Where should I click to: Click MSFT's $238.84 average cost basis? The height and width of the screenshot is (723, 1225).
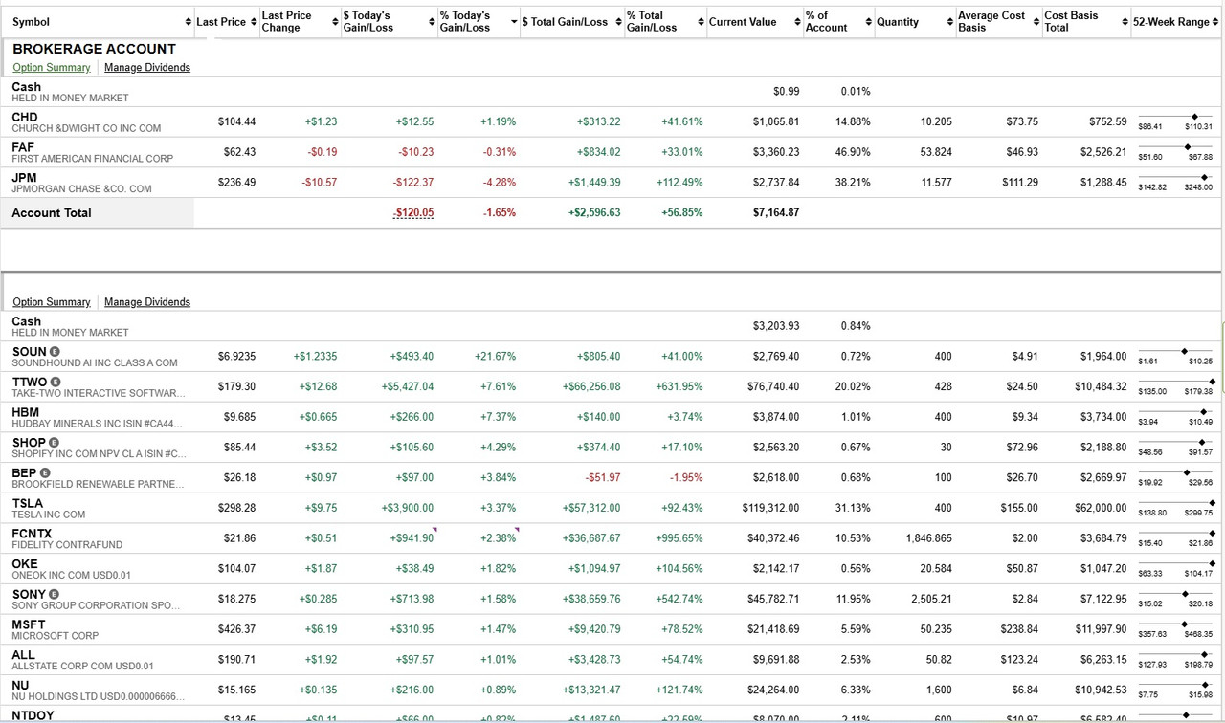coord(1019,629)
